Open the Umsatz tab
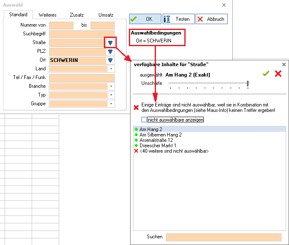This screenshot has width=289, height=245. (106, 15)
